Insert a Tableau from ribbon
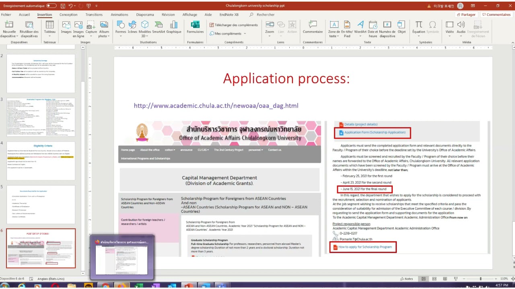Image resolution: width=515 pixels, height=289 pixels. click(x=49, y=27)
